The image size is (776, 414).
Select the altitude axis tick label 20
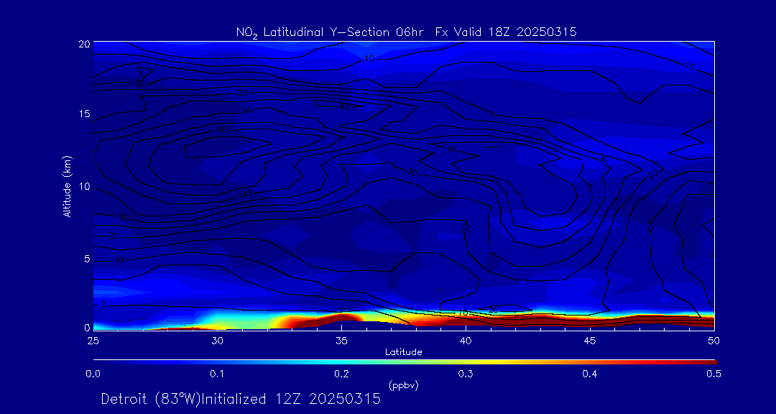(x=83, y=44)
